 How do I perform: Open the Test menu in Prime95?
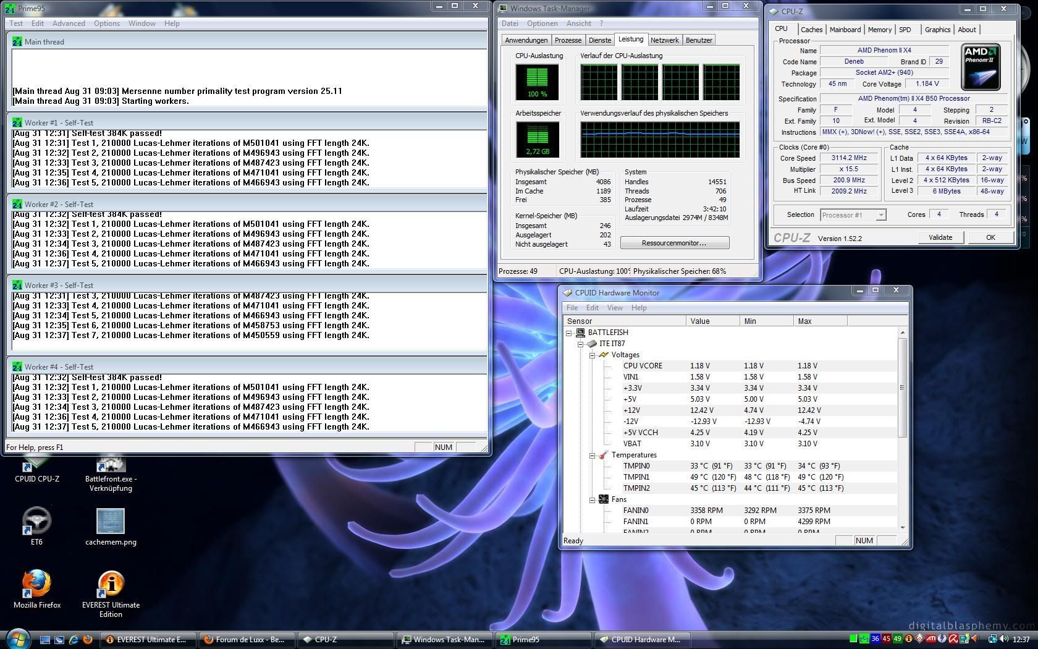[x=16, y=23]
